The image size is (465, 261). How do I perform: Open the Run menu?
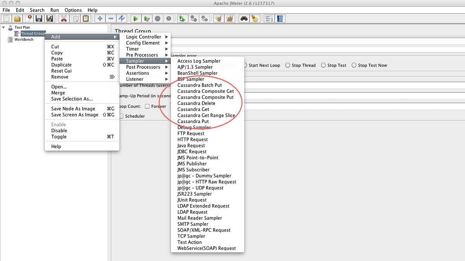point(55,10)
